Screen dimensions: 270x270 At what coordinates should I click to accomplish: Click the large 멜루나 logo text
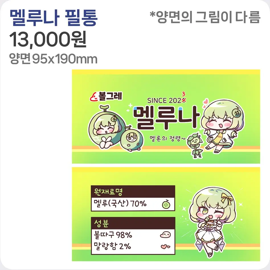coord(166,118)
